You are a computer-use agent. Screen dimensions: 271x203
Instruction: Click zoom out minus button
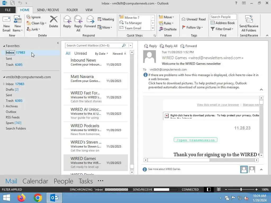point(226,189)
